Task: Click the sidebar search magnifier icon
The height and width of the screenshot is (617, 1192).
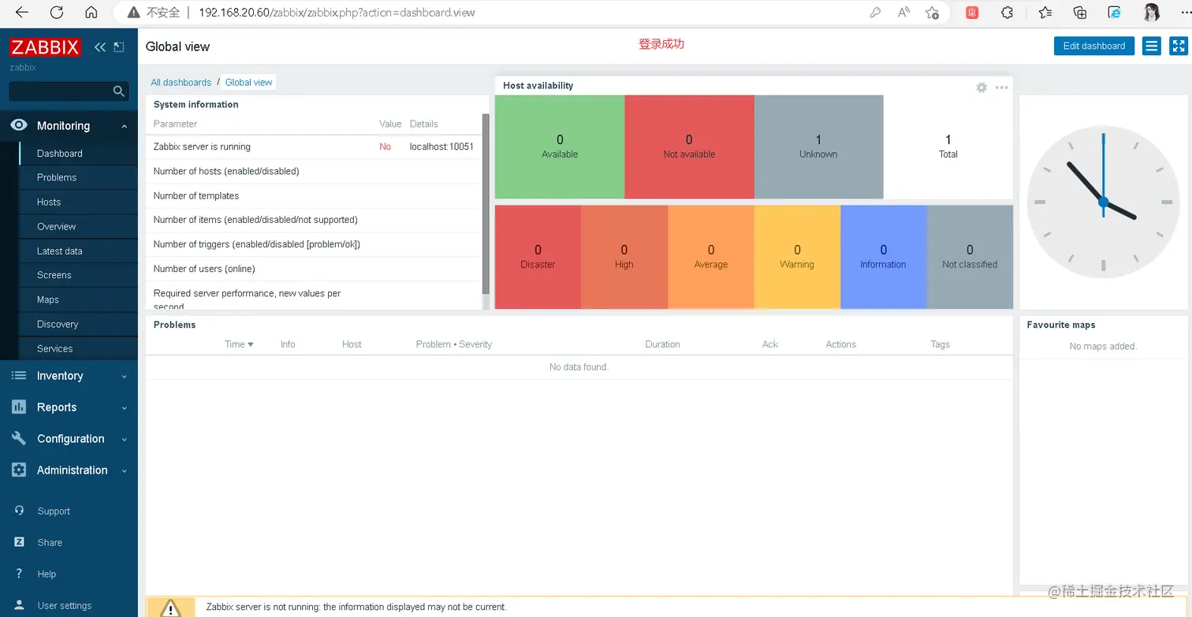Action: (x=119, y=91)
